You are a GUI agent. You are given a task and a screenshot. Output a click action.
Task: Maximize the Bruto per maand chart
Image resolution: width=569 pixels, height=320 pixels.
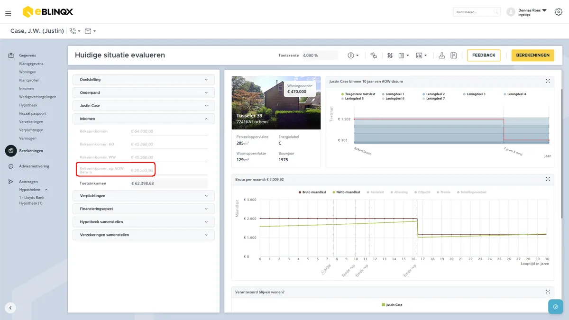coord(548,179)
